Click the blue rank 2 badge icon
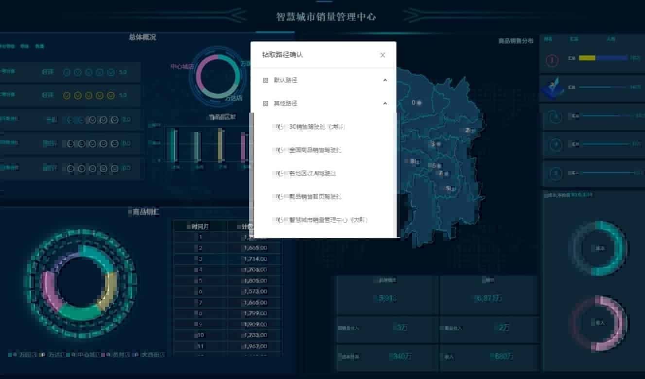Screen dimensions: 645x379 tap(552, 89)
